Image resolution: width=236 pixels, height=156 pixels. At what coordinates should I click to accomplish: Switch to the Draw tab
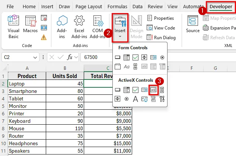point(64,6)
